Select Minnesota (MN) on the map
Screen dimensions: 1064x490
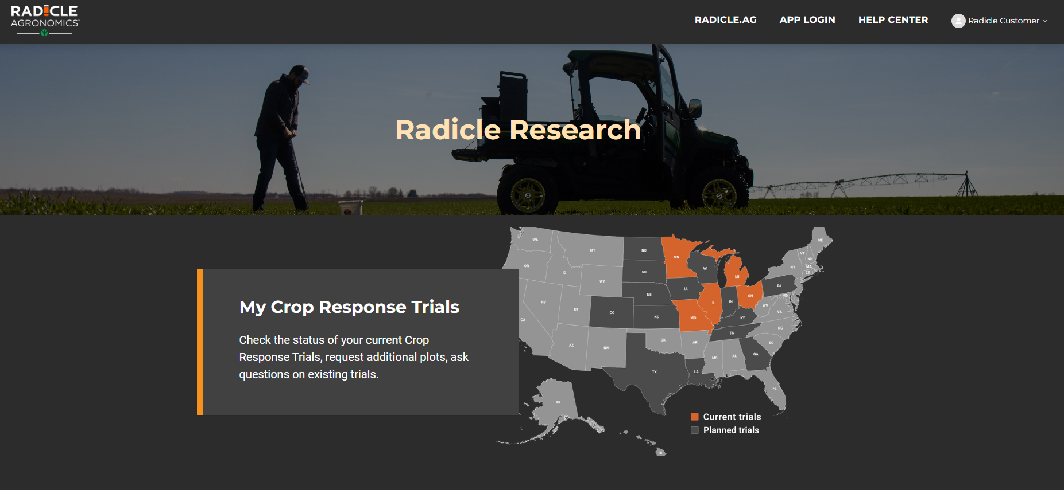[x=676, y=257]
